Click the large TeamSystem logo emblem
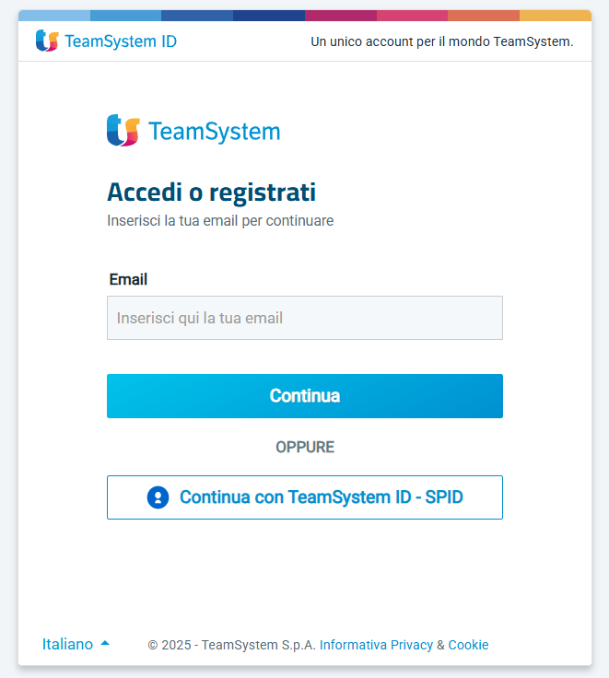This screenshot has height=678, width=609. pos(123,131)
